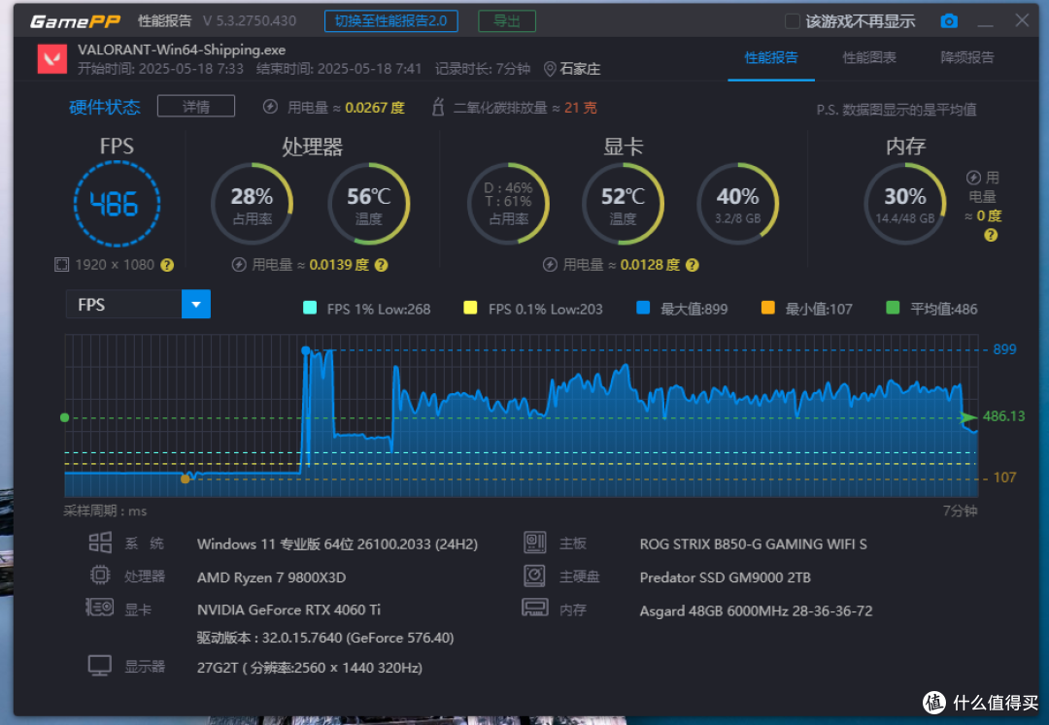Click the GamePP logo
This screenshot has height=725, width=1049.
pos(75,21)
